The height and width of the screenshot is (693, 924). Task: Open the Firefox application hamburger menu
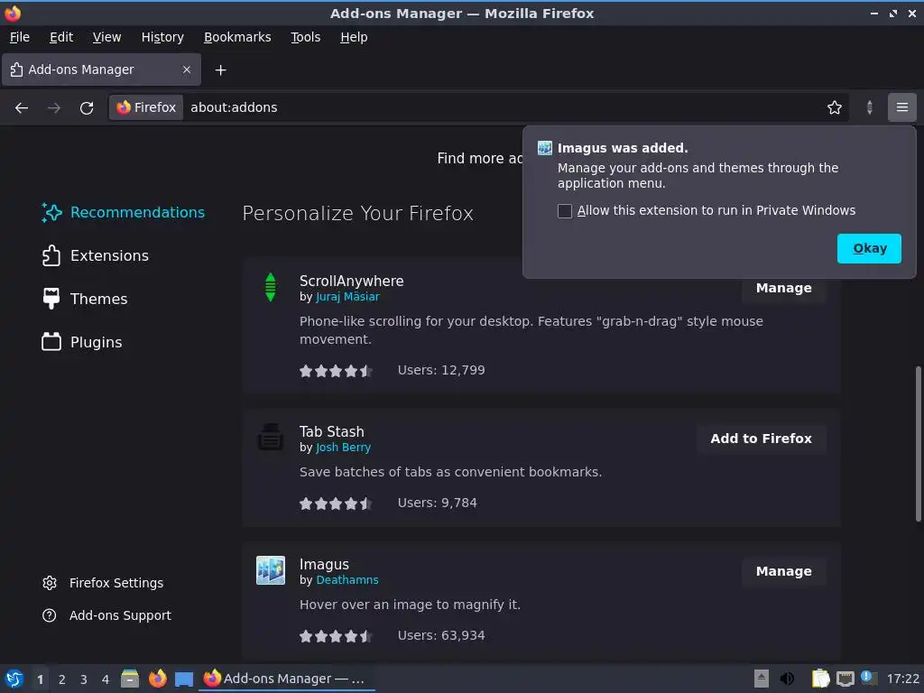(901, 107)
